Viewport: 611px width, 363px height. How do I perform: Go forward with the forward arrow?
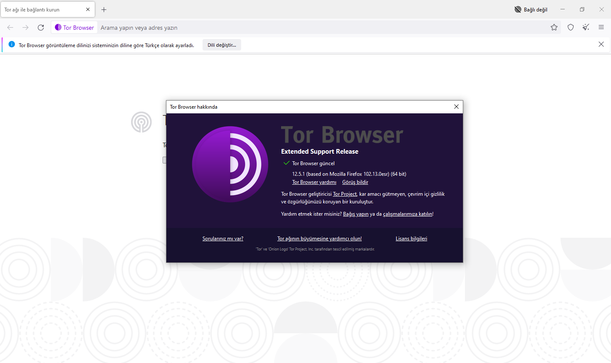(25, 28)
